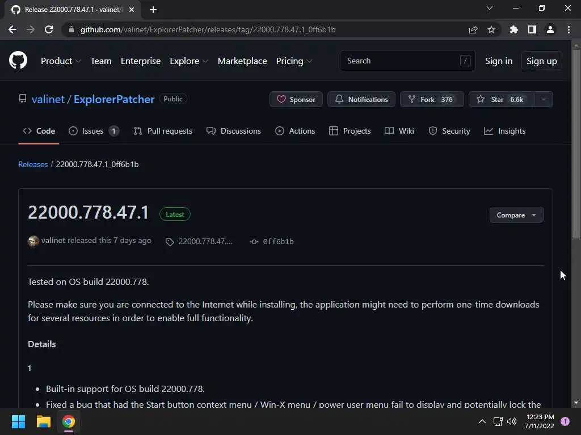581x435 pixels.
Task: Open tag 22000.778.47... link
Action: [205, 241]
